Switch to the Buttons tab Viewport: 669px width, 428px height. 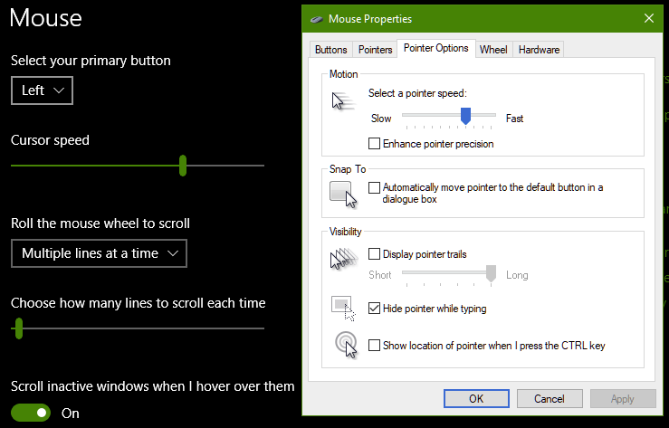point(331,50)
